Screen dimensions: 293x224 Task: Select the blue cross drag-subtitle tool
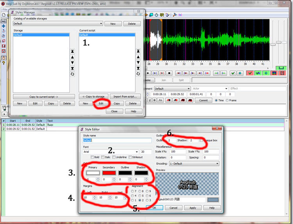4,26
